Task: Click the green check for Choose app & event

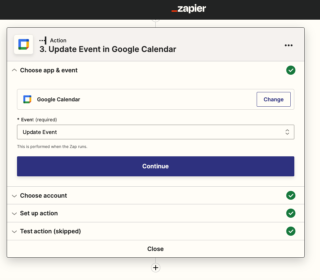Action: [291, 70]
